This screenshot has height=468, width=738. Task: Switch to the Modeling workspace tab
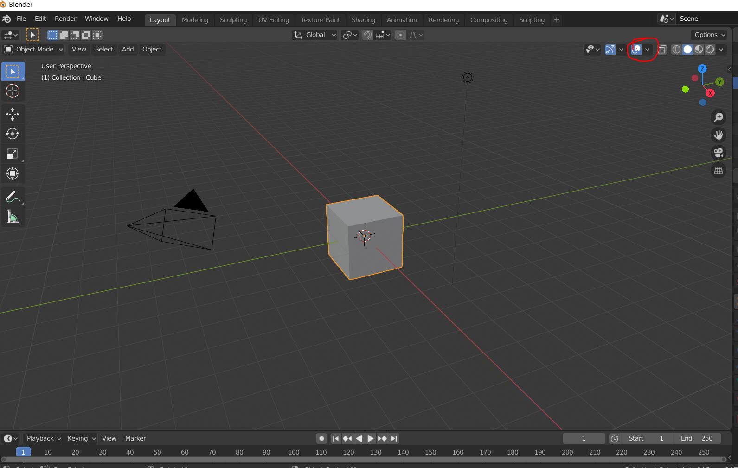195,20
